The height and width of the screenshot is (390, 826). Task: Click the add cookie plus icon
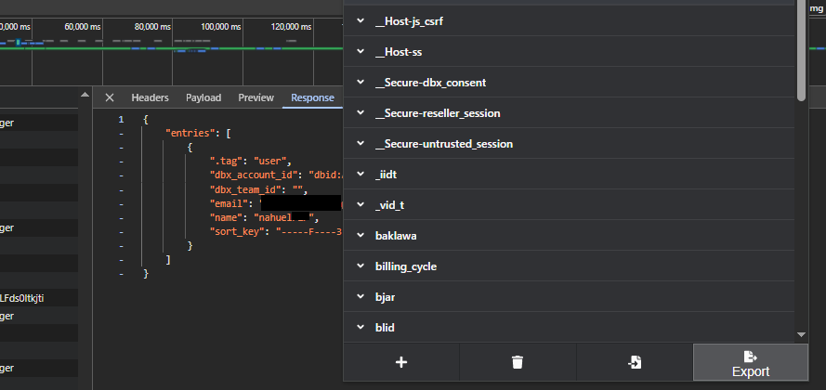[401, 362]
